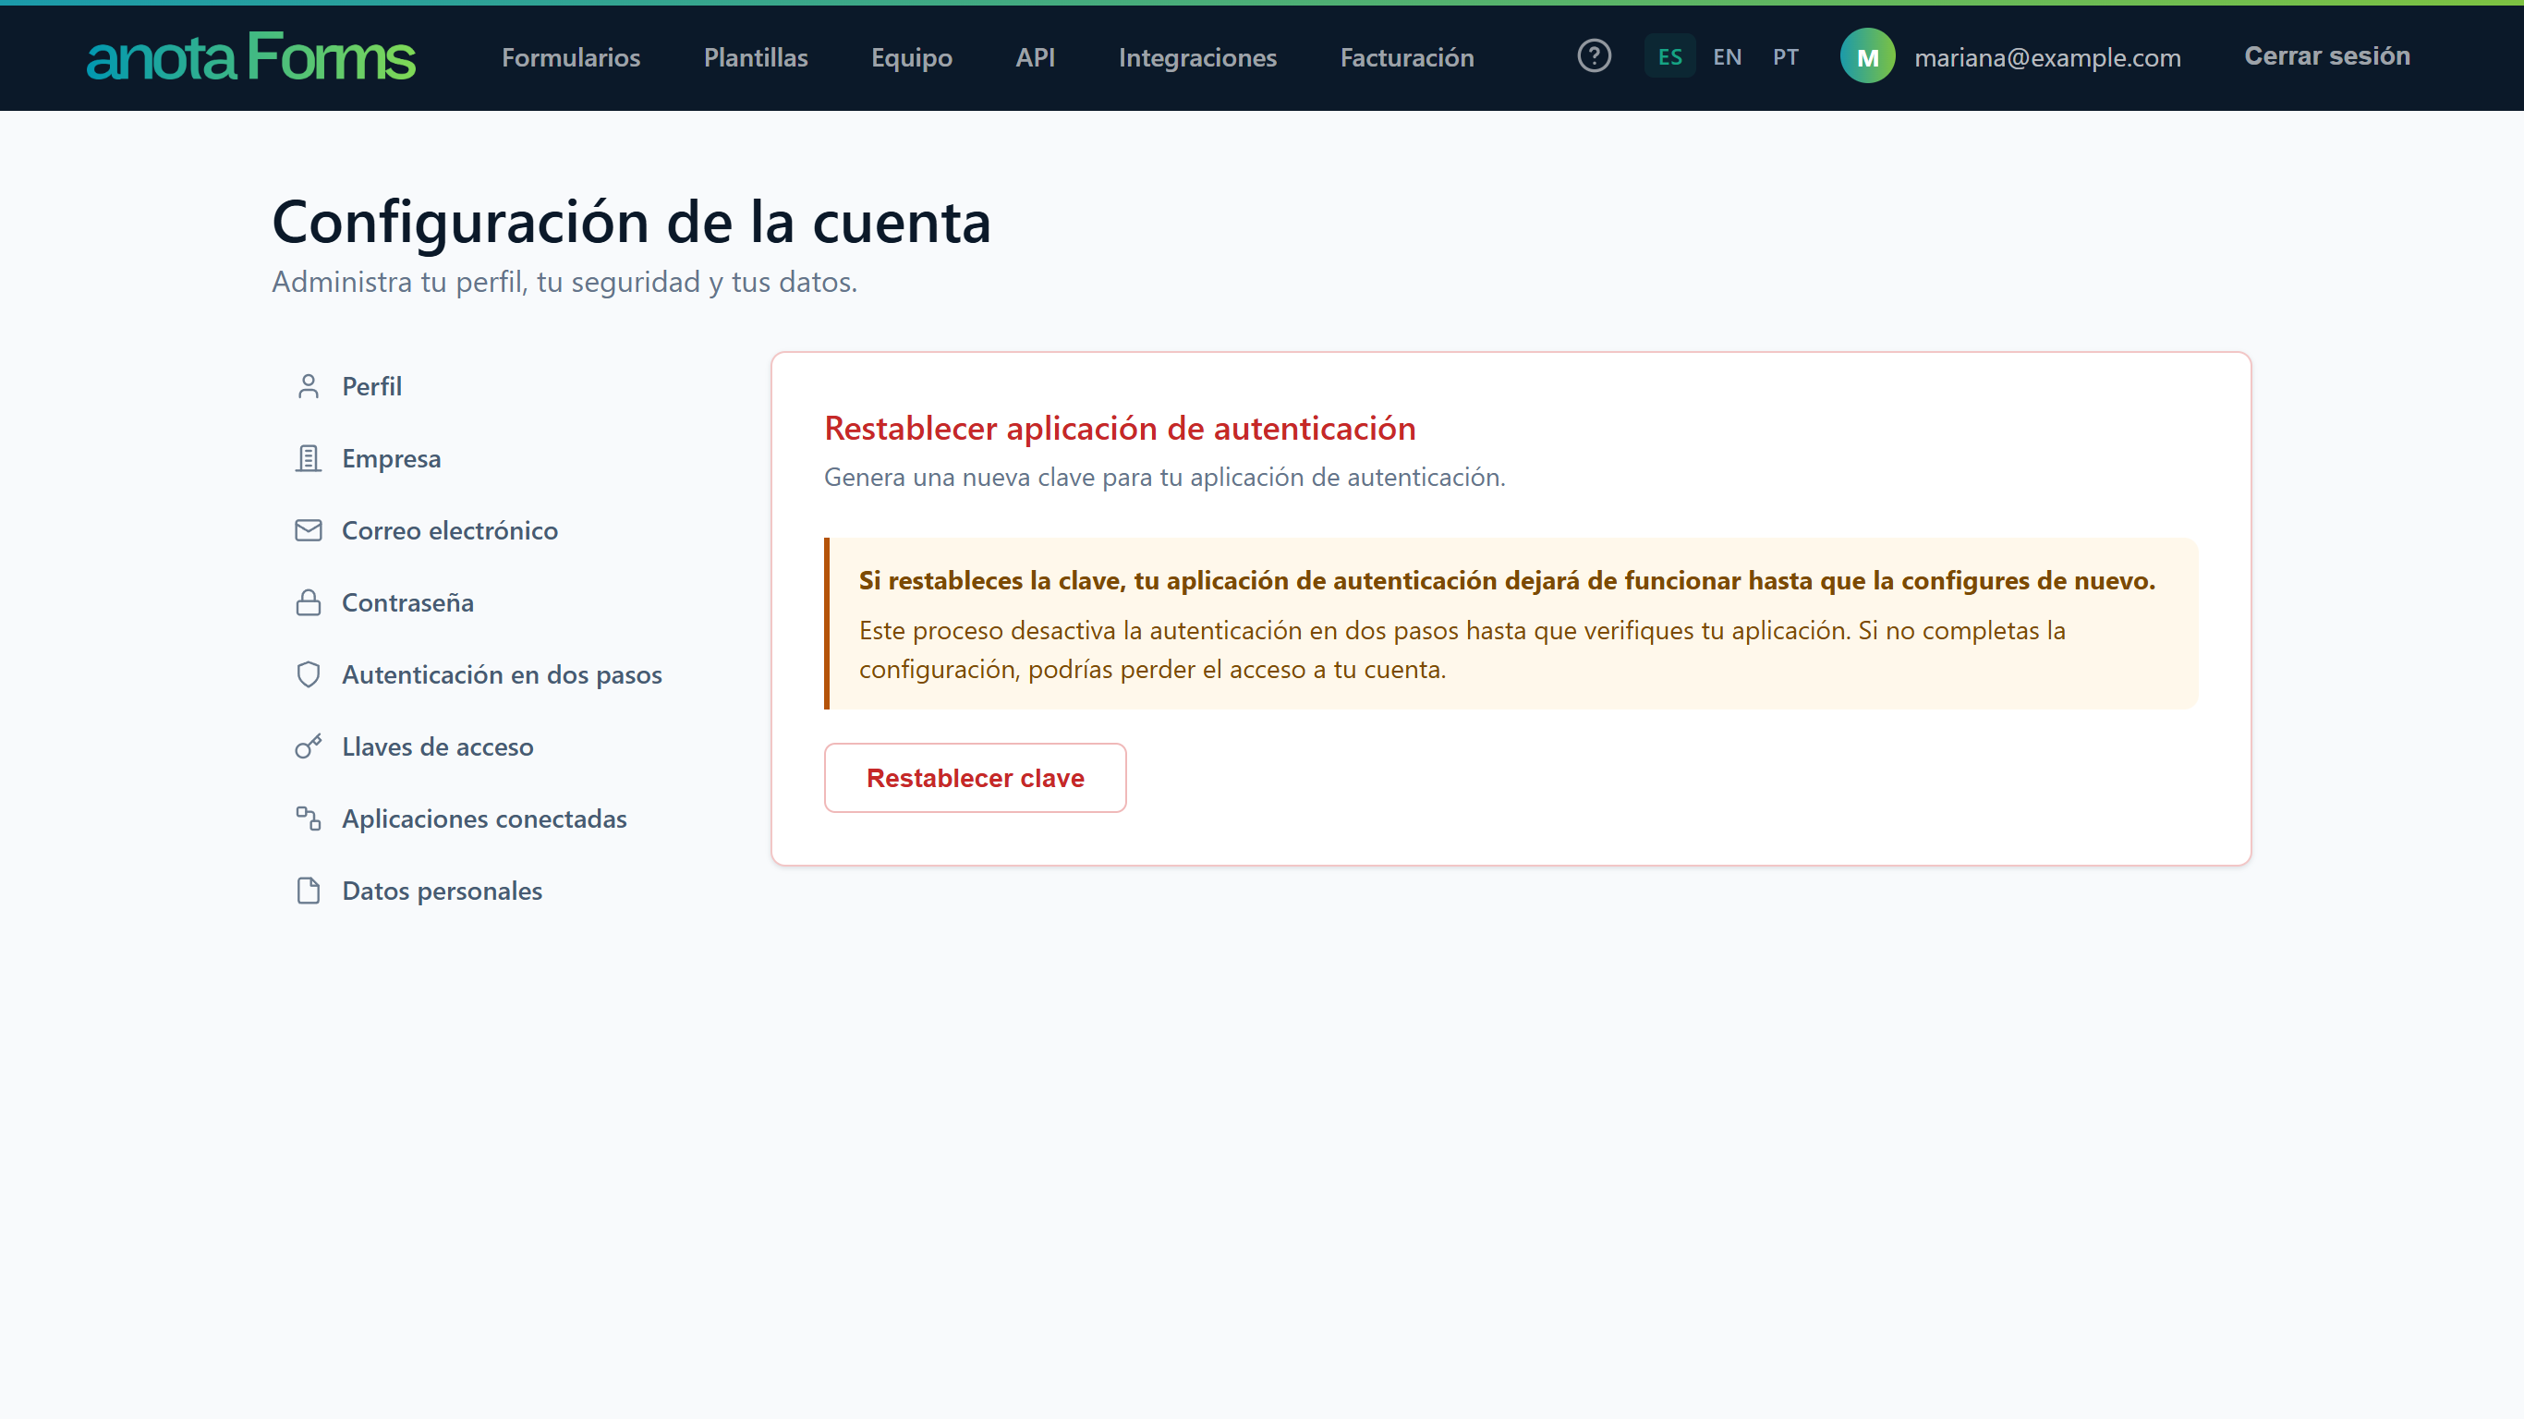Open Autenticación en dos pasos settings
The width and height of the screenshot is (2524, 1419).
490,674
